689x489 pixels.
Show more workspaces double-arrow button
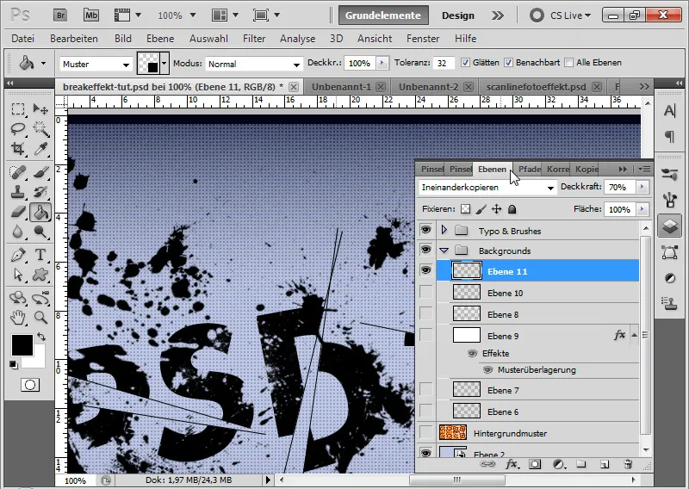point(498,15)
